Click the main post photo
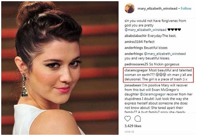 click(x=60, y=68)
